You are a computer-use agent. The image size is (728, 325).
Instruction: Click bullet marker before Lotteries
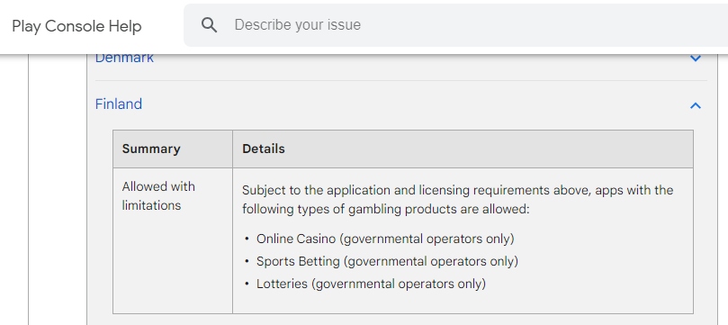pyautogui.click(x=247, y=284)
